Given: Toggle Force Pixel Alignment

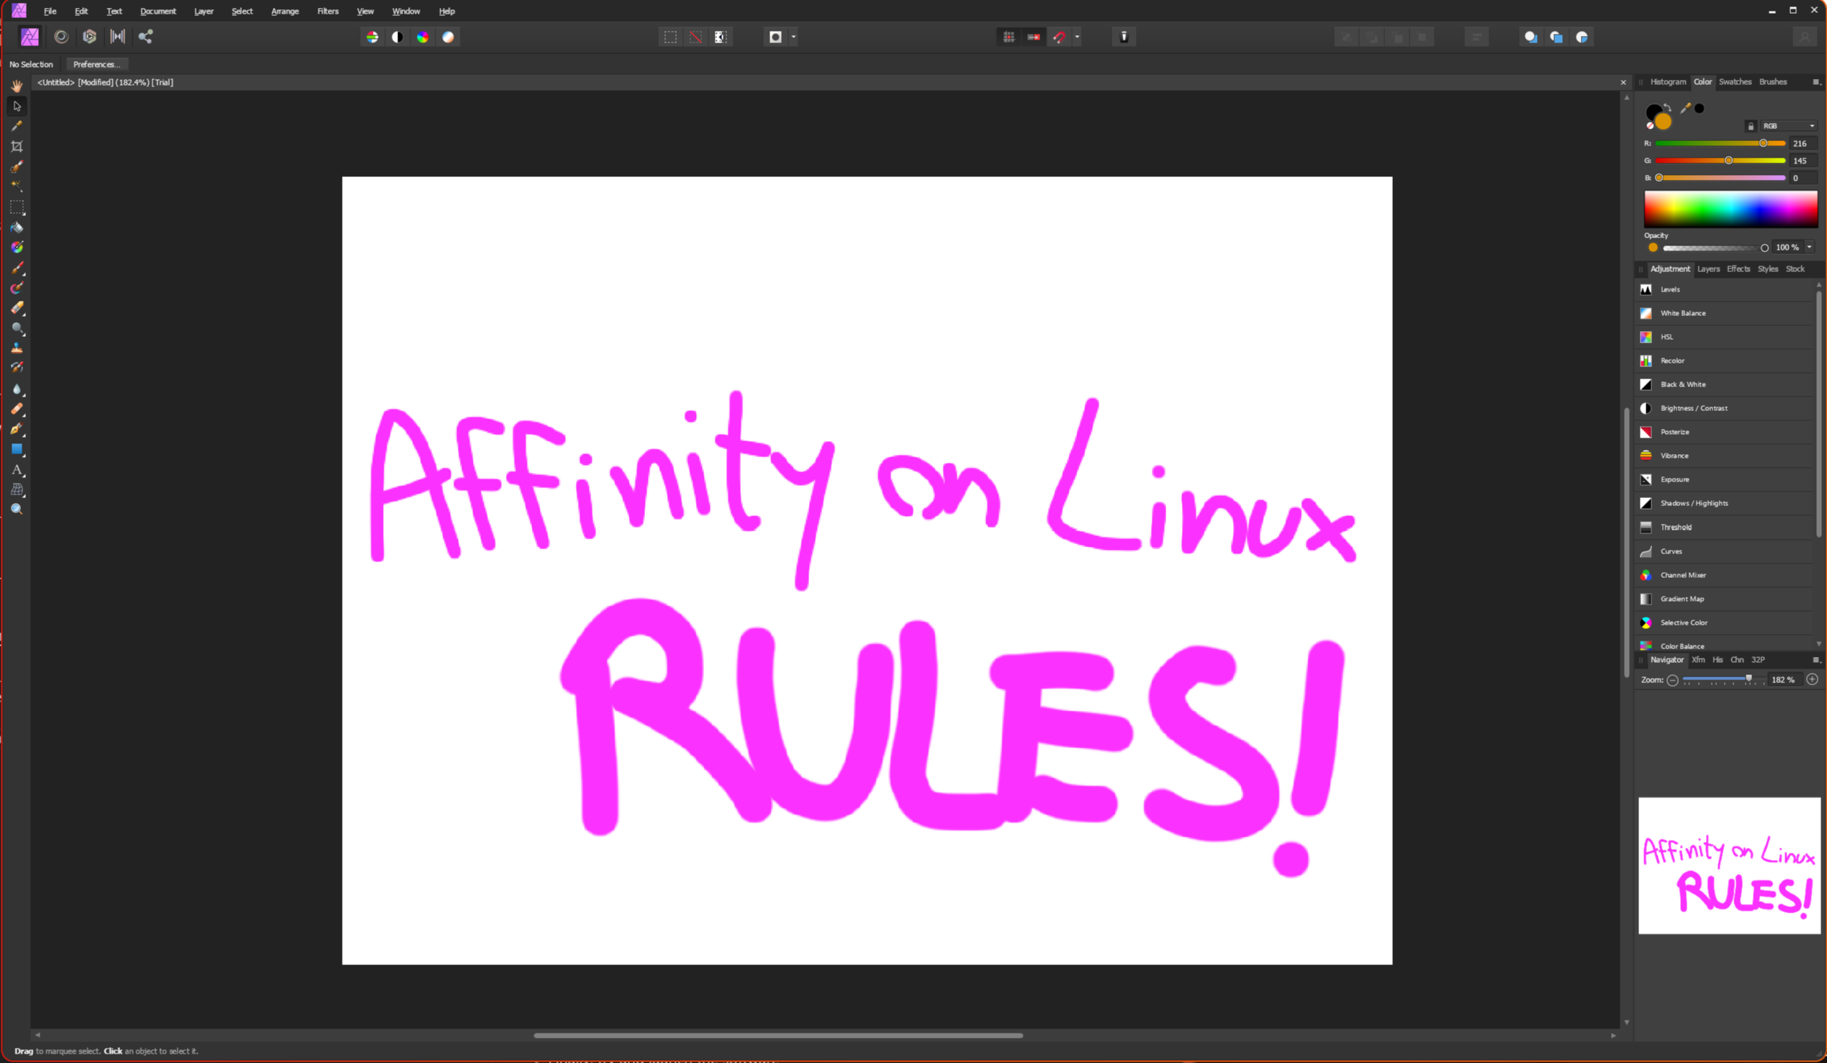Looking at the screenshot, I should (x=1009, y=37).
